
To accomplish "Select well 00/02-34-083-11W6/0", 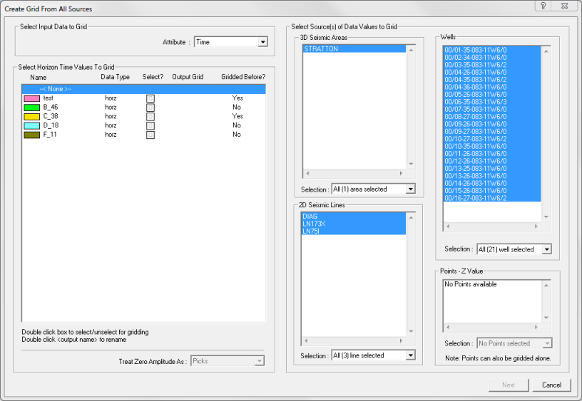I will (492, 58).
